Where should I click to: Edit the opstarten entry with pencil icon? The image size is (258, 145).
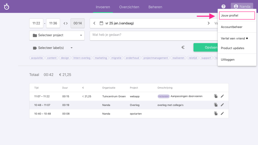tap(222, 114)
